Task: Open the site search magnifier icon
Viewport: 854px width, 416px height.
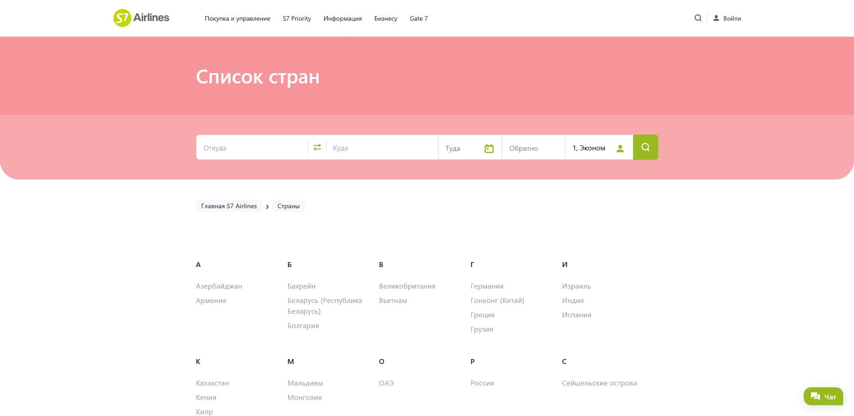Action: [x=698, y=18]
